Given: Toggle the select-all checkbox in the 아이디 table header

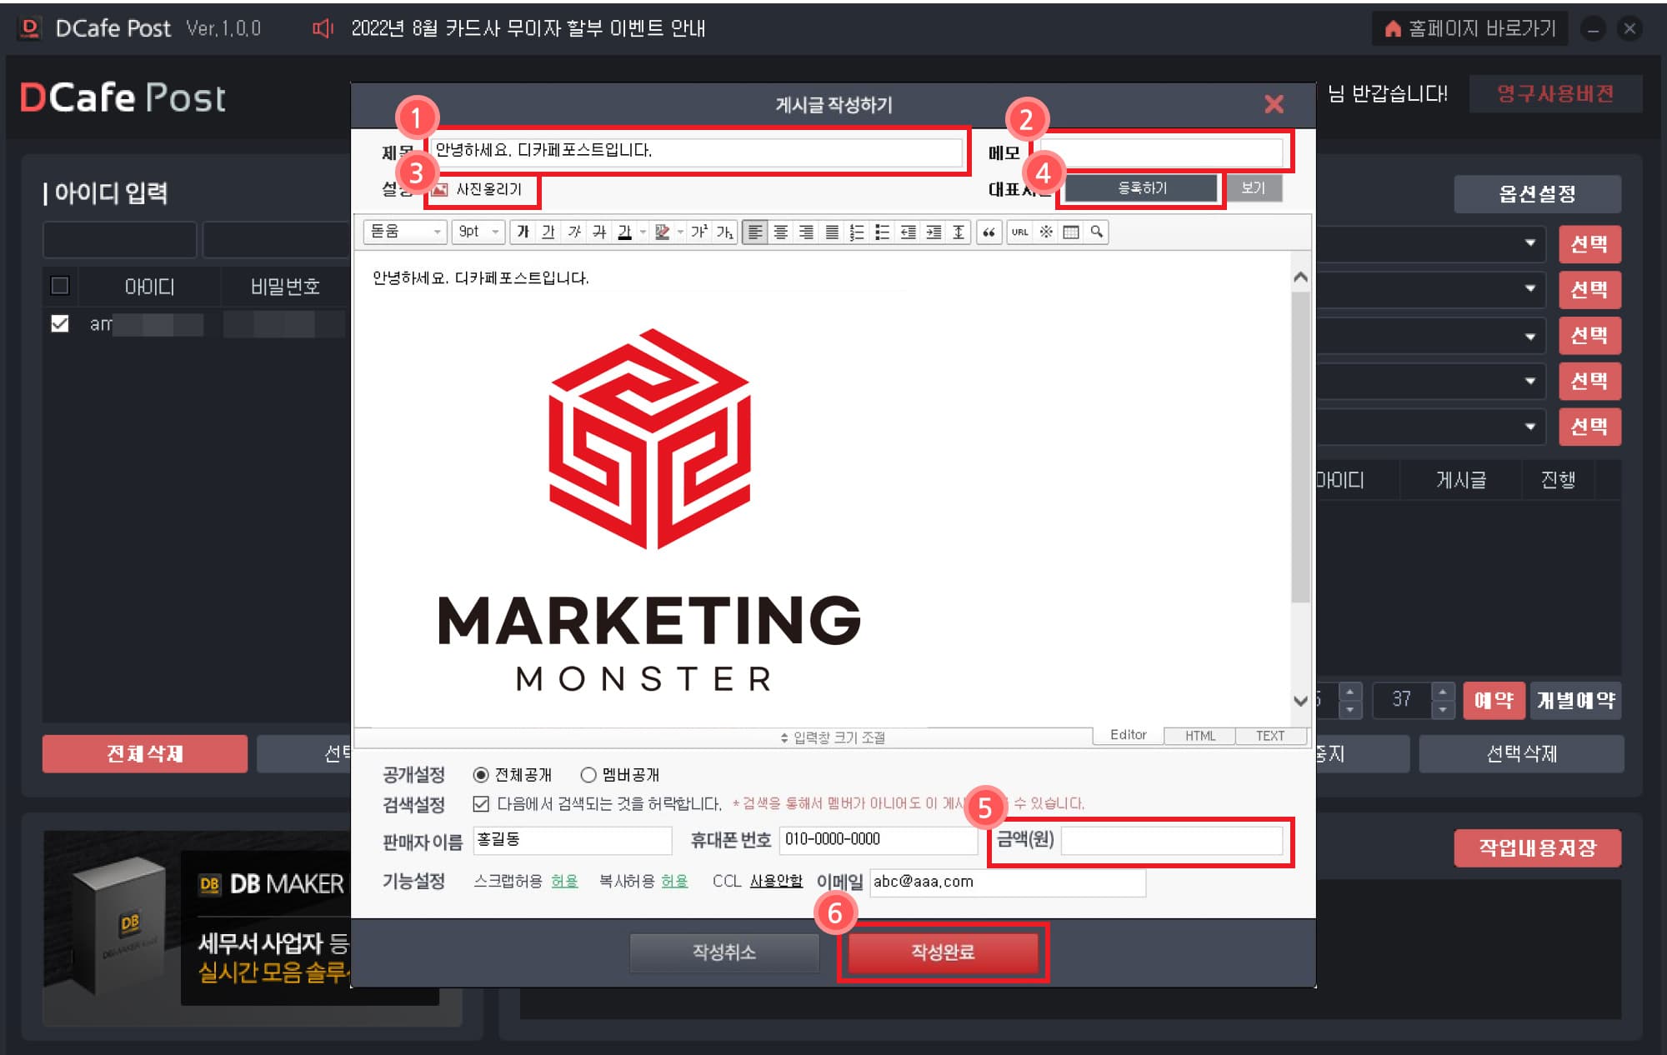Looking at the screenshot, I should [60, 286].
